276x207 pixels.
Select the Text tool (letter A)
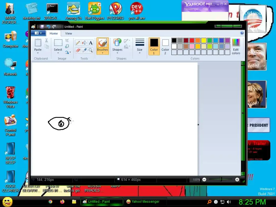pos(91,43)
